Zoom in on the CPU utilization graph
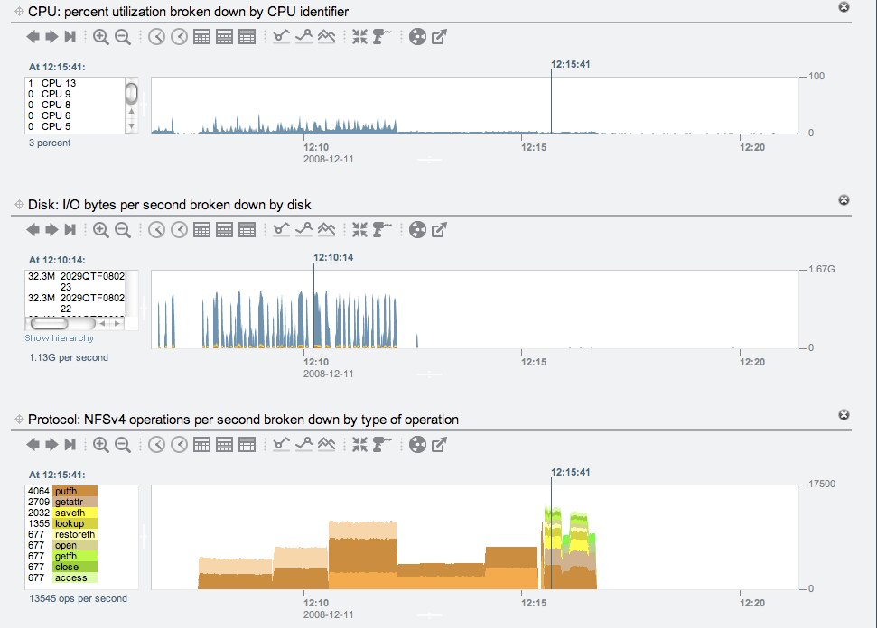This screenshot has height=628, width=877. (100, 37)
